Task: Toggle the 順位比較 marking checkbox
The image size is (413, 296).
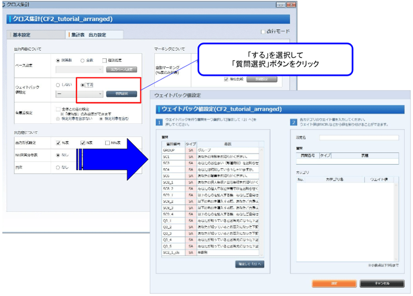Action: pyautogui.click(x=226, y=79)
